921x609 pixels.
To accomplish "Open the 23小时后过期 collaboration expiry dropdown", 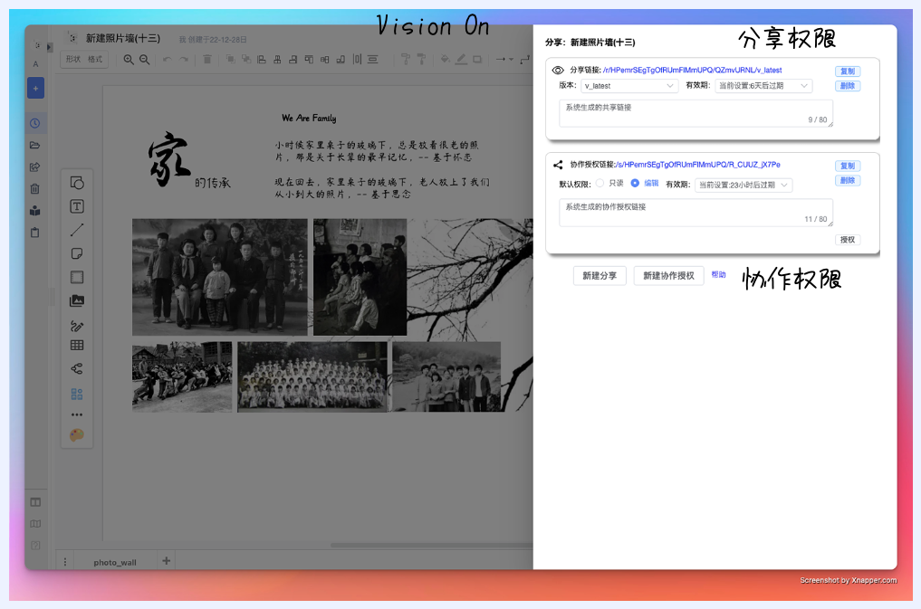I will (743, 185).
